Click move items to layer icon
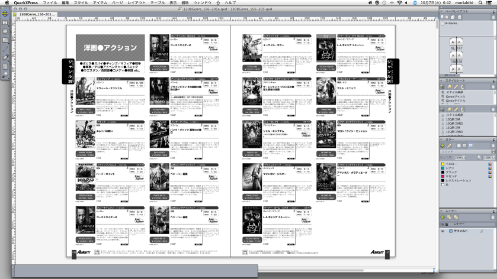 tap(449, 218)
